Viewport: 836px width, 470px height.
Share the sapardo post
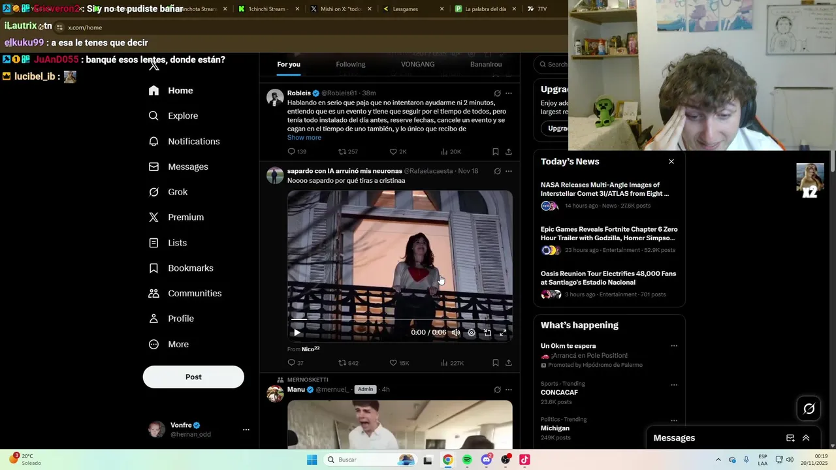tap(509, 363)
